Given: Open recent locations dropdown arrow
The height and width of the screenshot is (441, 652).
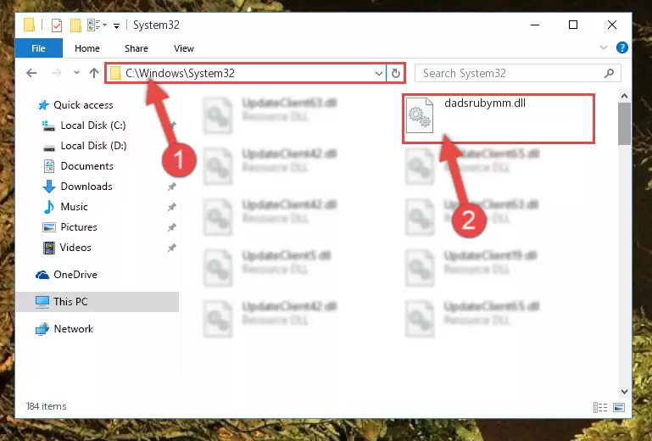Looking at the screenshot, I should point(76,73).
